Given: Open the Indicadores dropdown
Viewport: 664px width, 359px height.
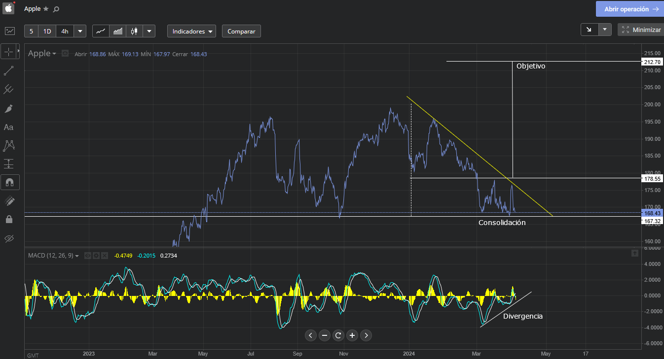Looking at the screenshot, I should (191, 31).
